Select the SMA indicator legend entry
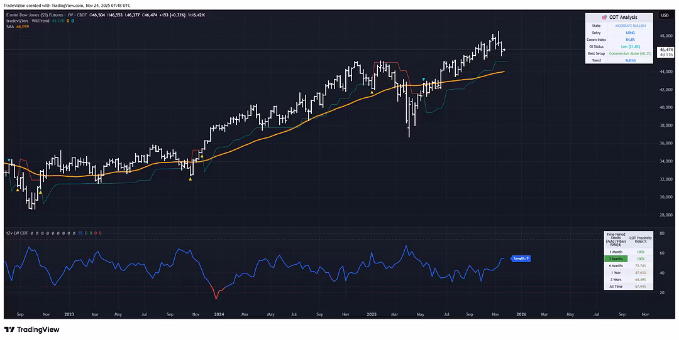The width and height of the screenshot is (679, 340). click(10, 26)
